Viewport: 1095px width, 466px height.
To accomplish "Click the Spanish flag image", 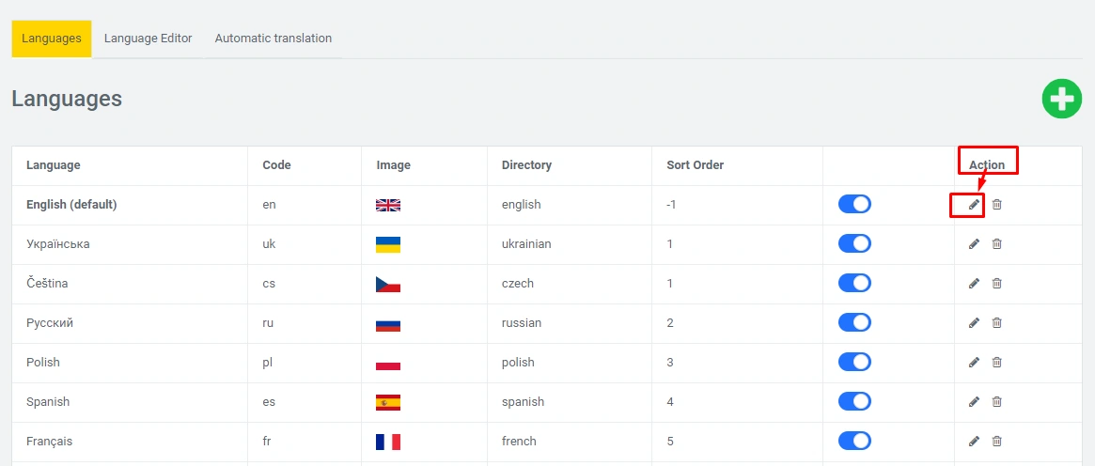I will click(387, 402).
